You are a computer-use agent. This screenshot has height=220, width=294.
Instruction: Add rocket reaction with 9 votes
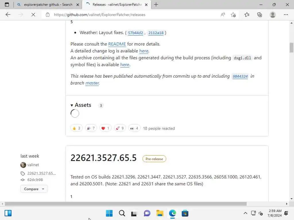pos(120,128)
